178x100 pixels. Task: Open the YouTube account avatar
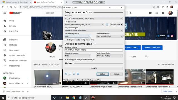[x=170, y=13]
